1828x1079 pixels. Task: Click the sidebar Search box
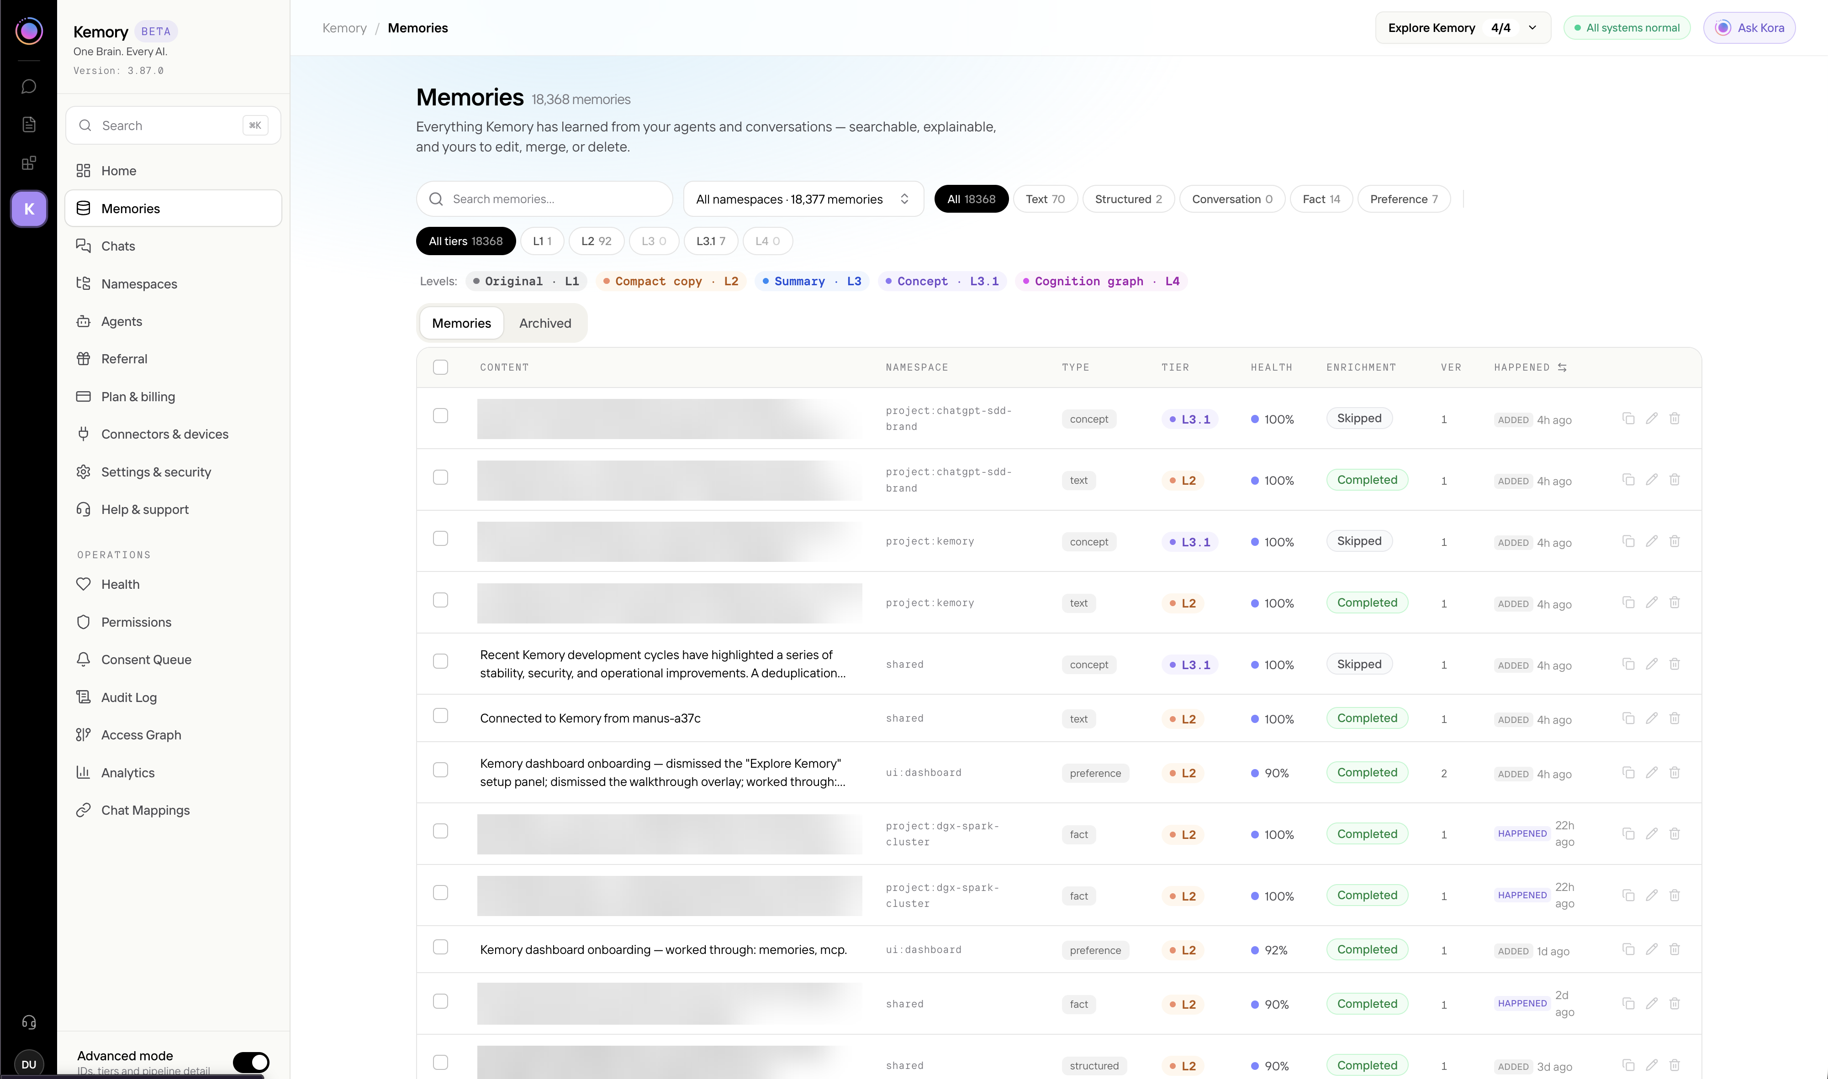coord(173,125)
